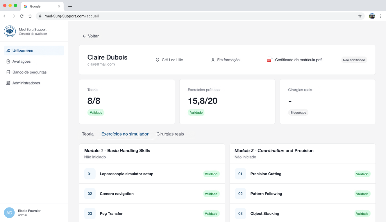Click the Bloqueado badge under Cirurgias reais

coord(298,113)
